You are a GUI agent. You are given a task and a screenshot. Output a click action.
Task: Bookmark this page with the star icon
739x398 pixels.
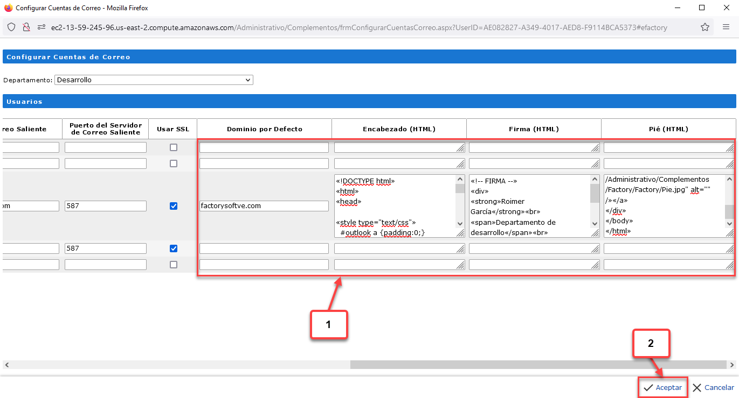(705, 27)
